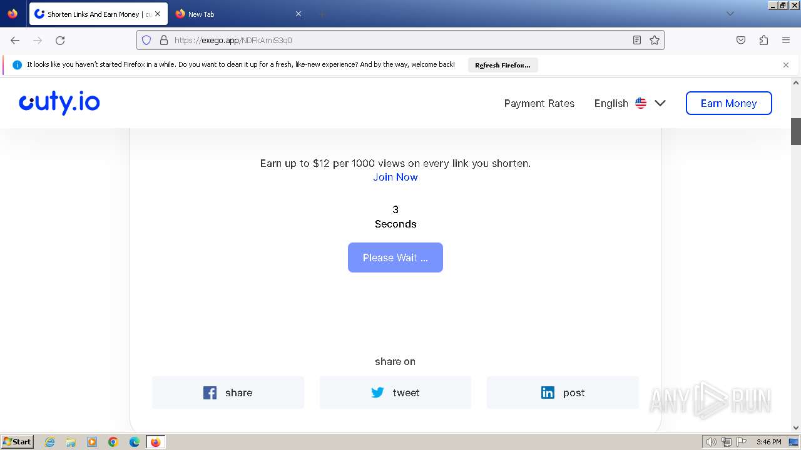Screen dimensions: 801x450
Task: Click the Firefox View icon
Action: (x=13, y=14)
